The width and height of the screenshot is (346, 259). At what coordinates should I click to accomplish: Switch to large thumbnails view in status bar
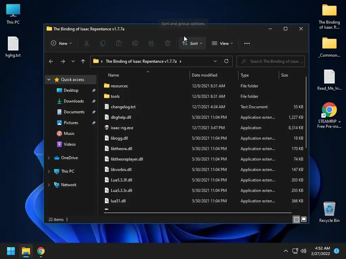coord(304,219)
